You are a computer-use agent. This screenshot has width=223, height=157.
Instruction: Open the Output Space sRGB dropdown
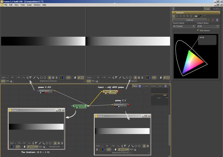208,26
